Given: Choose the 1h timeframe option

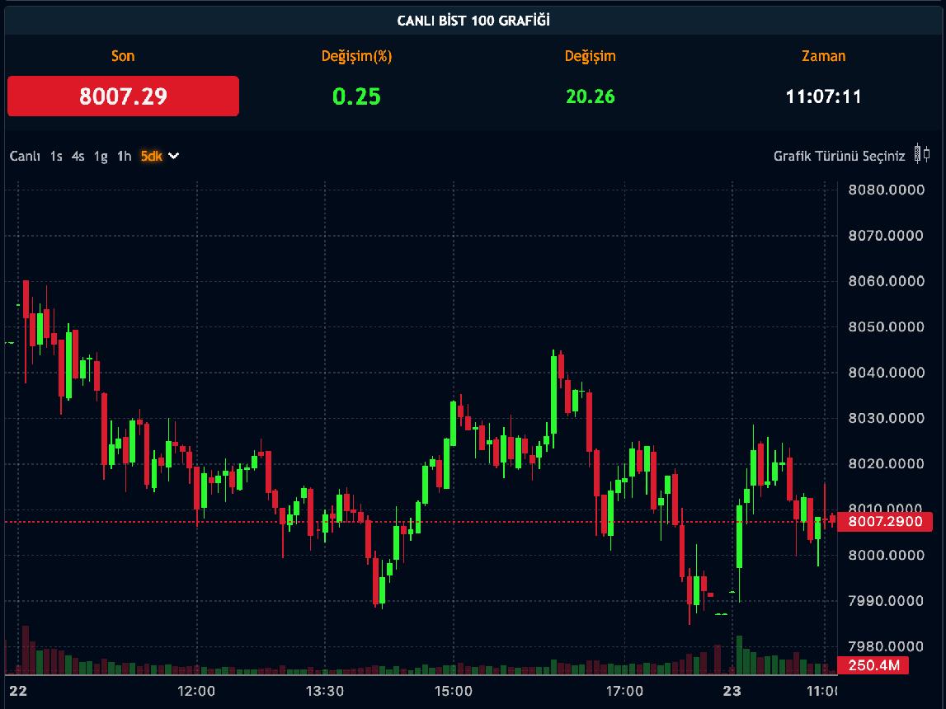Looking at the screenshot, I should 124,156.
